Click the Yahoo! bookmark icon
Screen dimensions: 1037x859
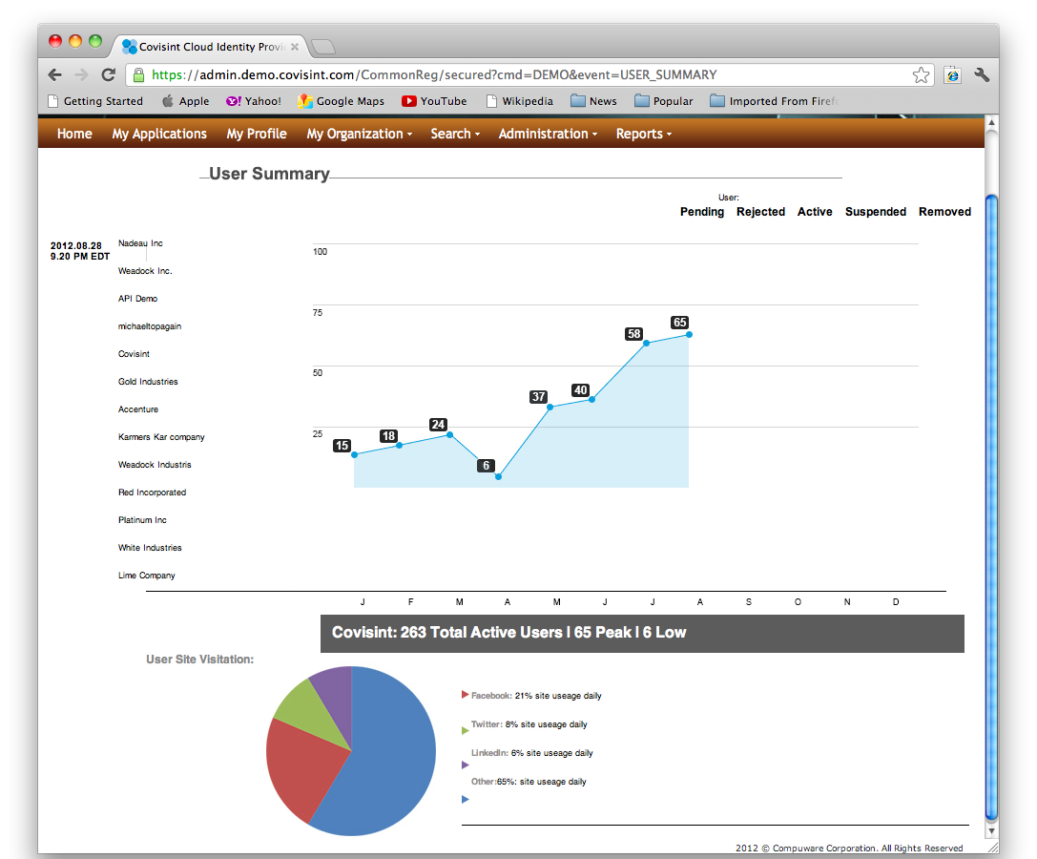pyautogui.click(x=234, y=101)
